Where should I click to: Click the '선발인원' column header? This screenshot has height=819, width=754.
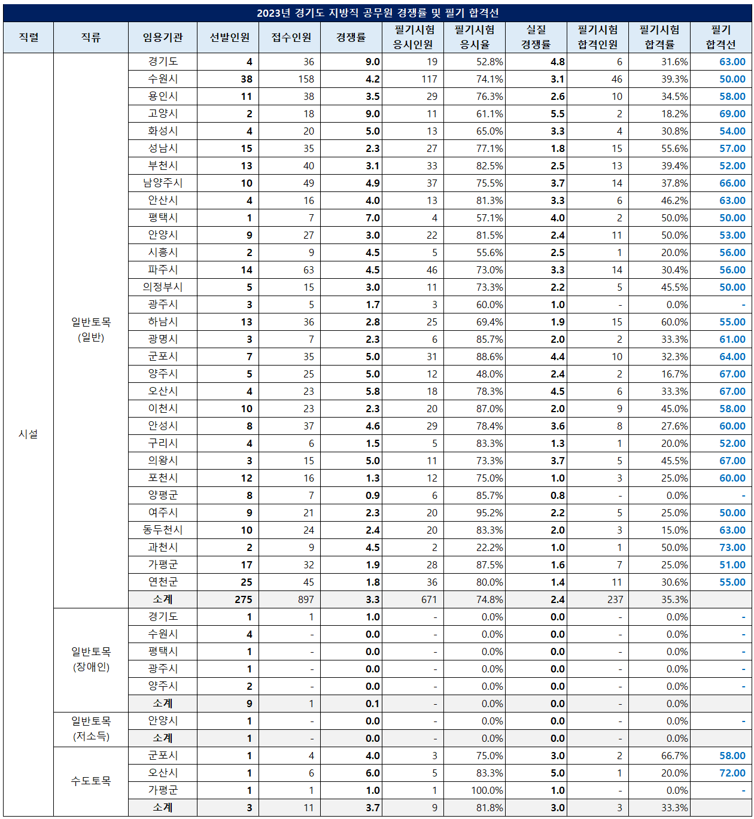click(x=228, y=37)
